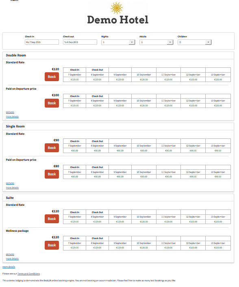Click the Demo Hotel sun logo

pos(117,8)
